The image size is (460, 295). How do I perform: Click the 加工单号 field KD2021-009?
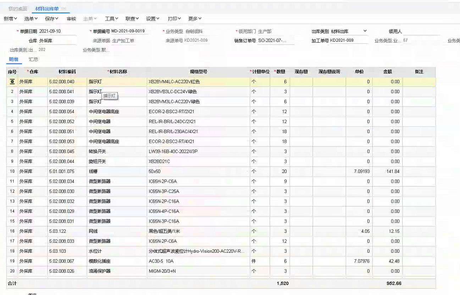[349, 41]
